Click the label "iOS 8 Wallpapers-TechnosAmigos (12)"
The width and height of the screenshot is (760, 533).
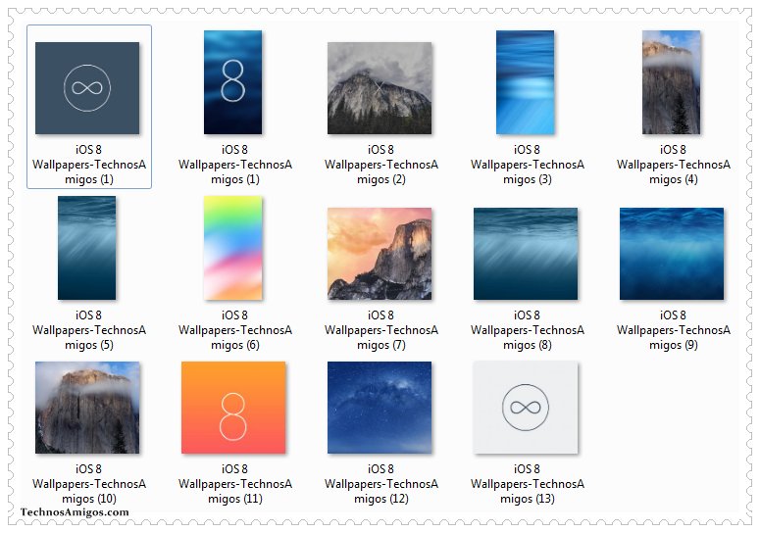point(381,484)
